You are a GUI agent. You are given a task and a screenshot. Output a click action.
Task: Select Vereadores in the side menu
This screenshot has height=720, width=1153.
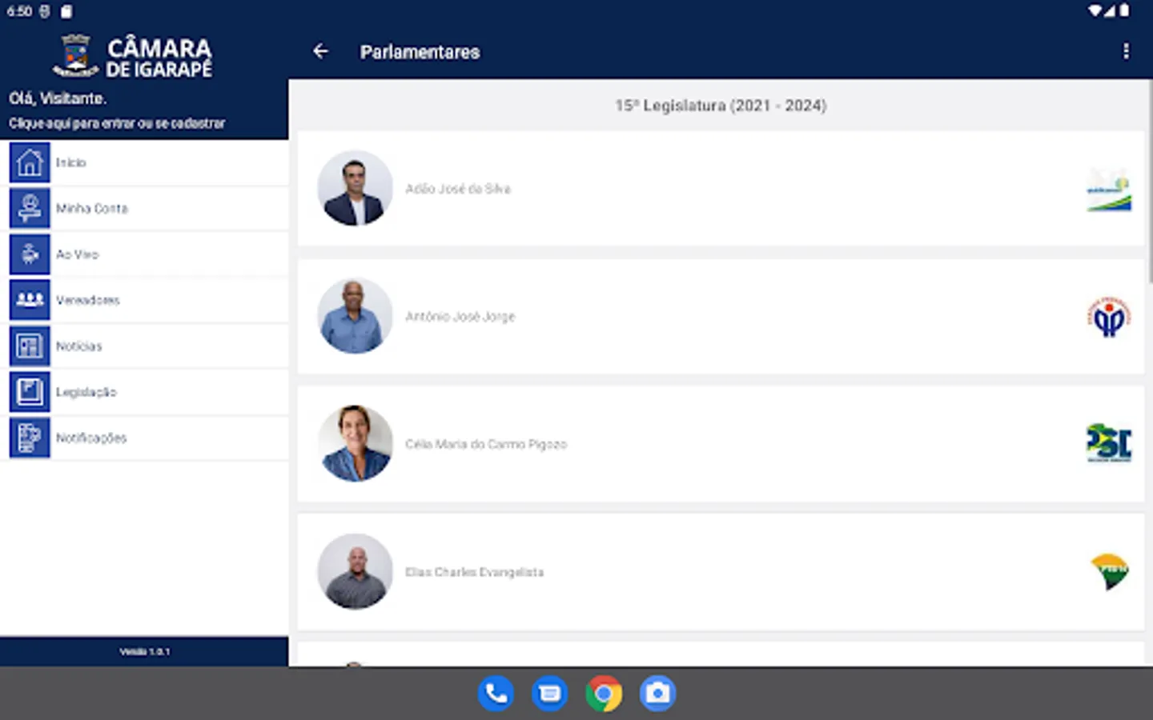(x=144, y=300)
